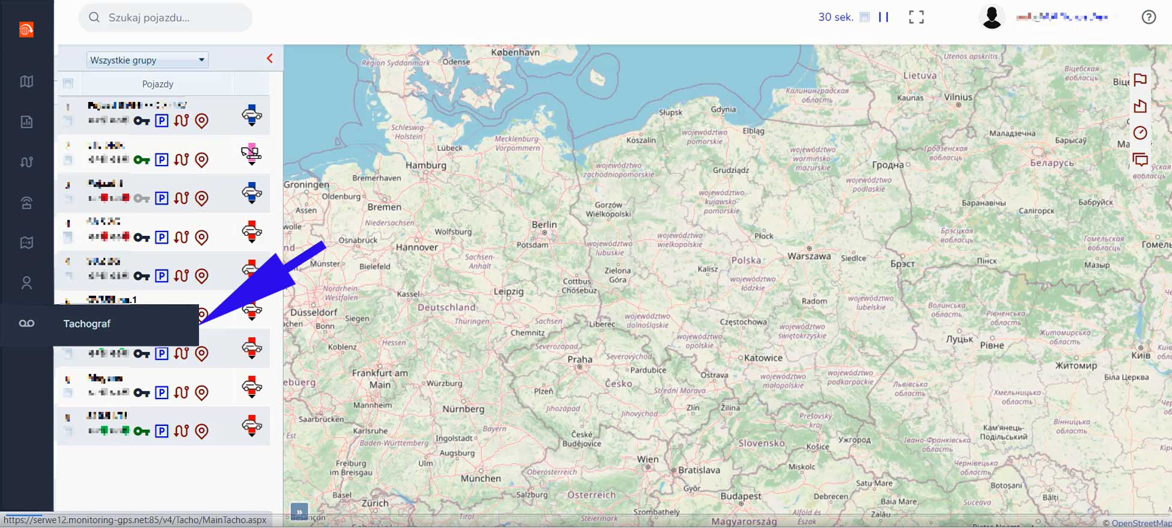Open the blurred account name menu
The width and height of the screenshot is (1172, 528).
click(x=1062, y=17)
